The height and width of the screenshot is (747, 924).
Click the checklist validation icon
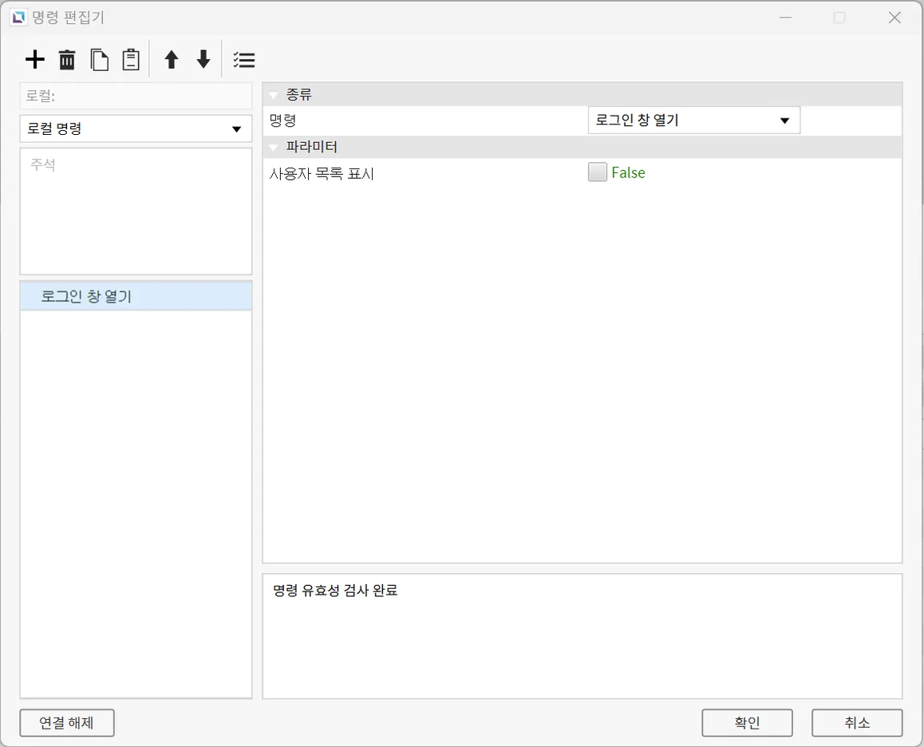(243, 60)
